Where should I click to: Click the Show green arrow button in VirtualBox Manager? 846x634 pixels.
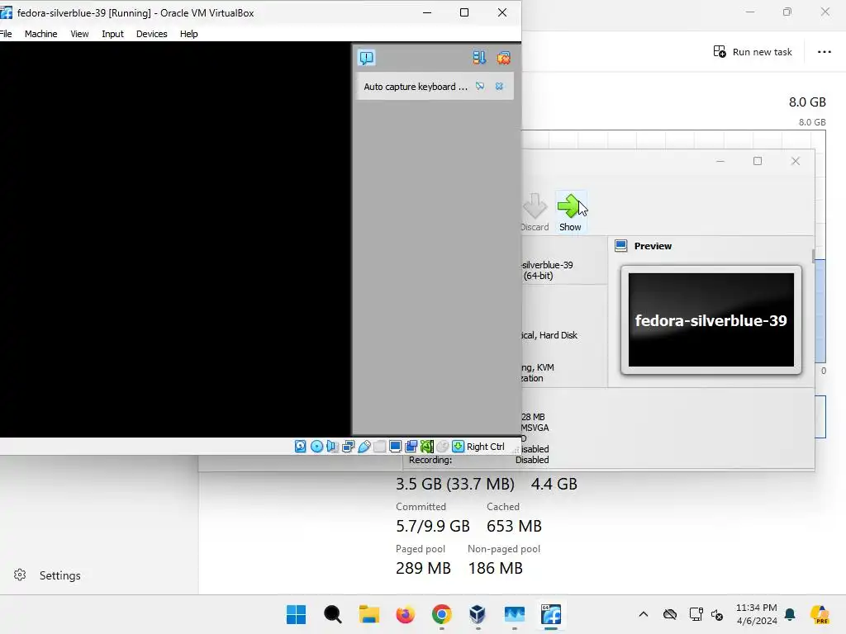[x=570, y=212]
